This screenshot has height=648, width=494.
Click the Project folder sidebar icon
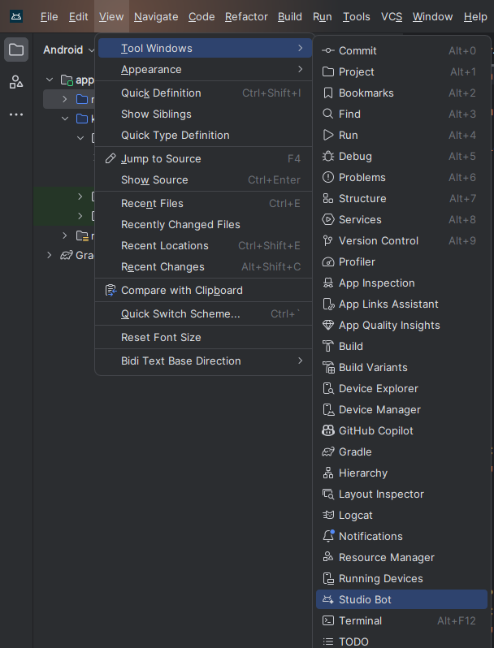16,50
